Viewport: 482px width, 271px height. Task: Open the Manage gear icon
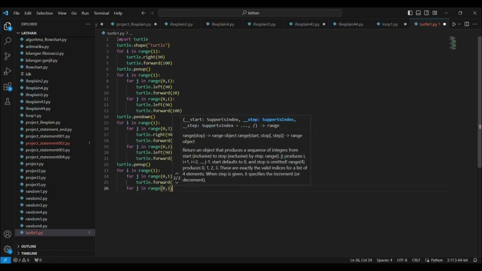(7, 249)
